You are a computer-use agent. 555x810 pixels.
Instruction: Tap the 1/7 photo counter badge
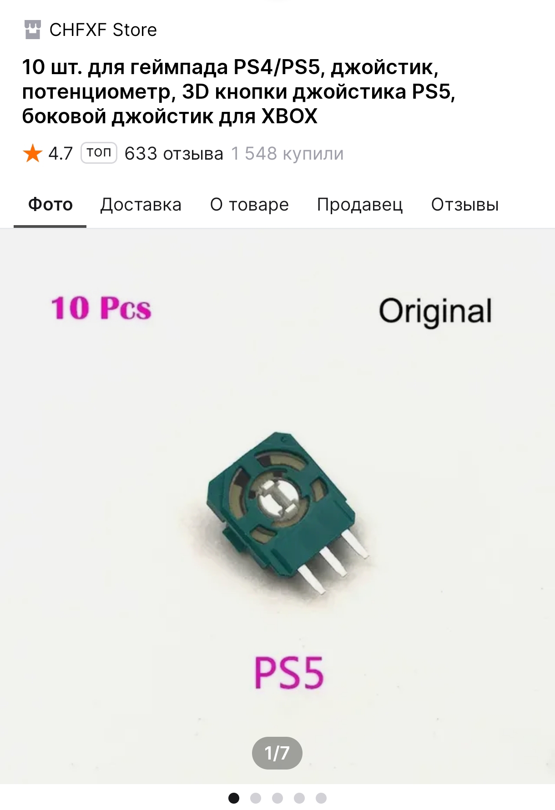[x=277, y=753]
